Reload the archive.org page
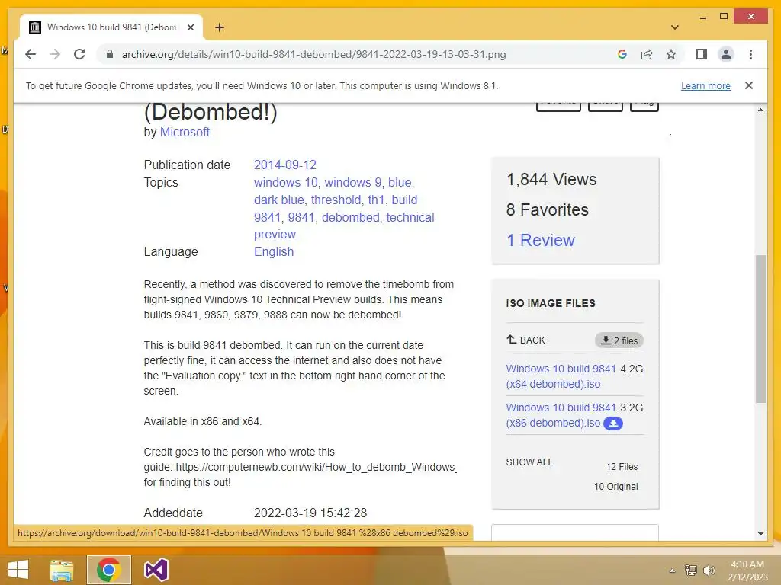 (x=79, y=54)
